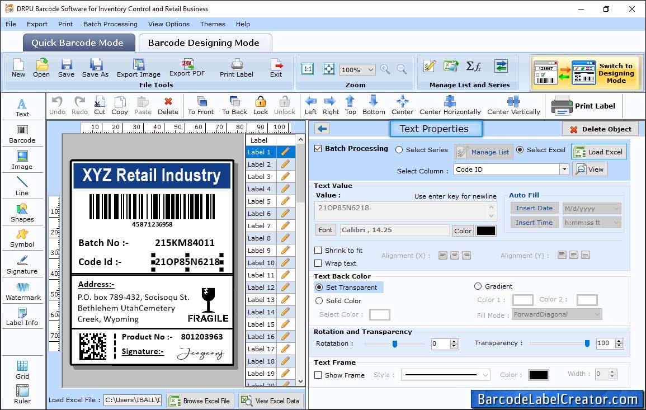Open the File menu
This screenshot has height=410, width=646.
[x=11, y=24]
